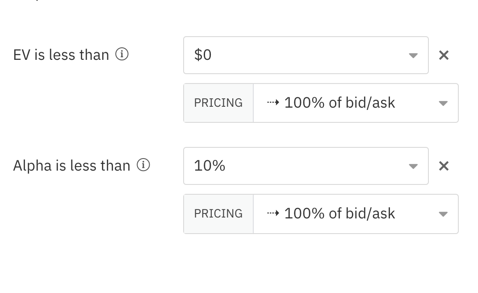
Task: Click the PRICING label under Alpha condition
Action: click(218, 214)
